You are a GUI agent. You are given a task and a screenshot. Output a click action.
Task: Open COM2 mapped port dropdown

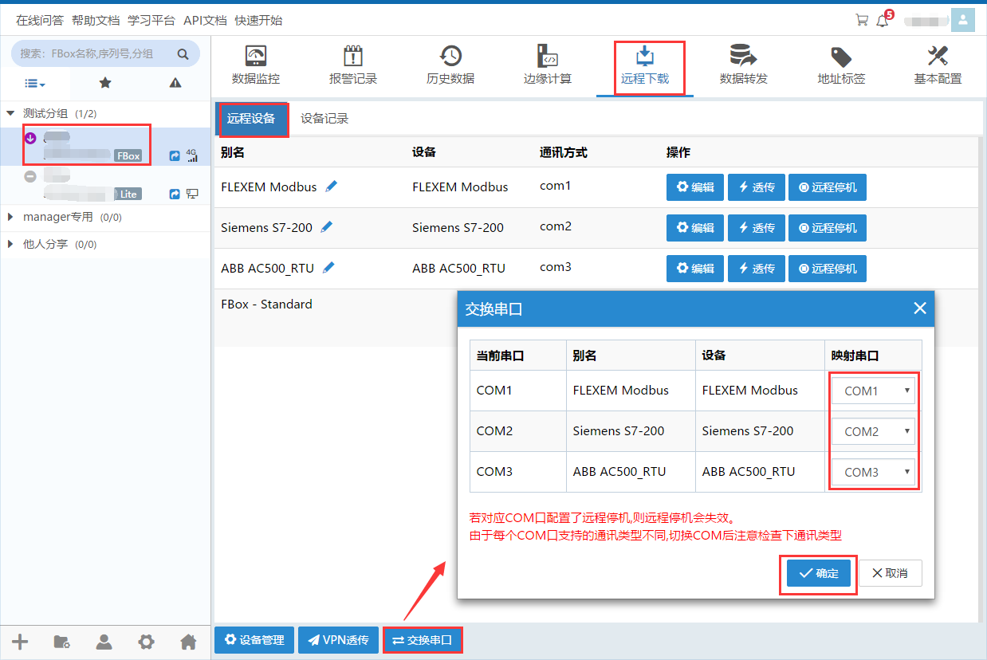873,431
